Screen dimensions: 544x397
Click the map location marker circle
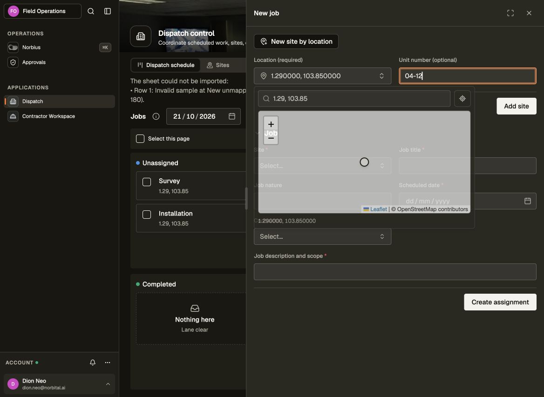pos(364,162)
